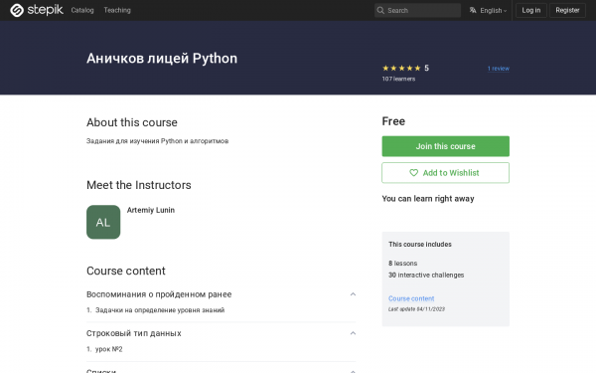The width and height of the screenshot is (596, 373).
Task: Click the 8 lessons text
Action: tap(403, 264)
